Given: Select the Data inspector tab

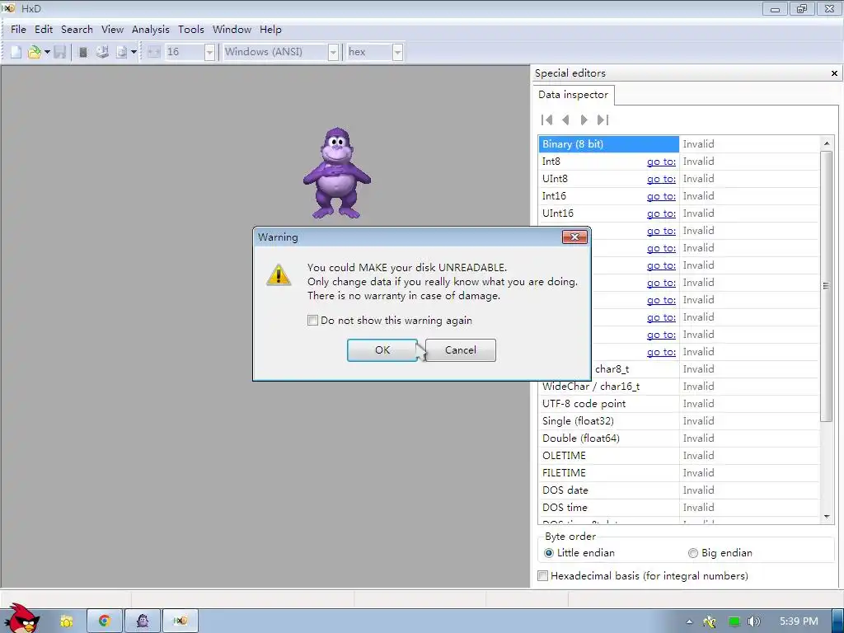Looking at the screenshot, I should [x=573, y=95].
